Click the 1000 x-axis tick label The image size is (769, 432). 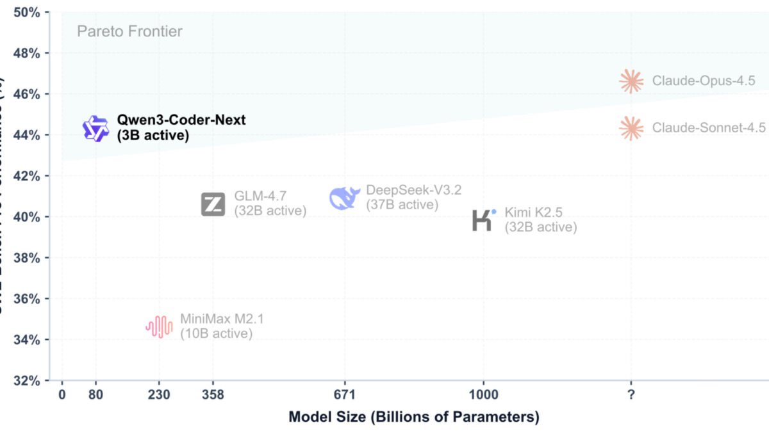(x=483, y=395)
